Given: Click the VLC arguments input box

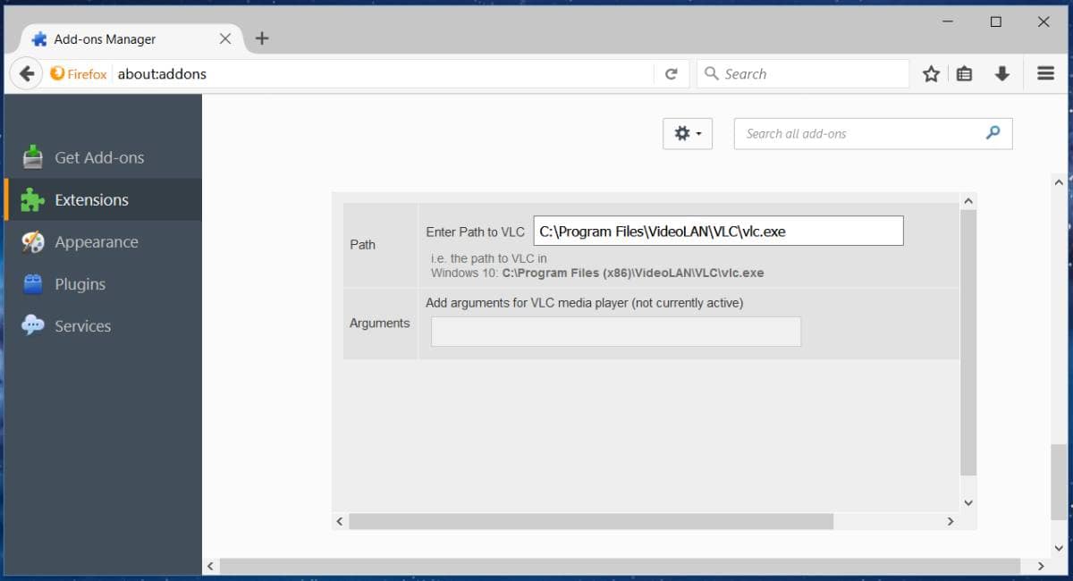Looking at the screenshot, I should [615, 331].
